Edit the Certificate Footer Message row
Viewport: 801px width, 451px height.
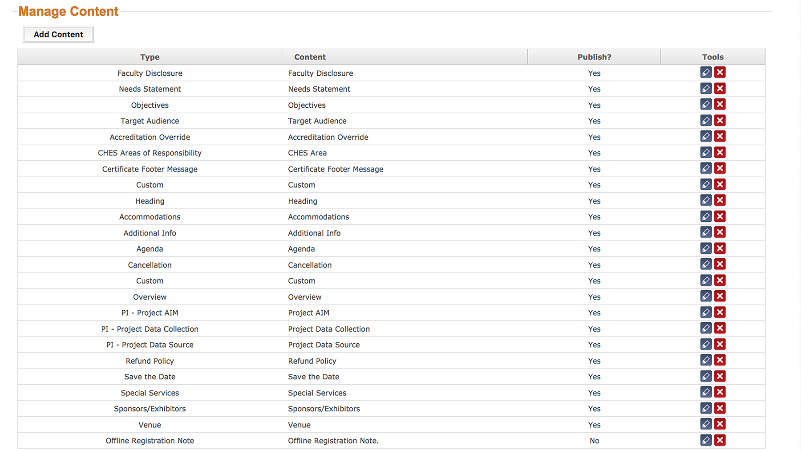tap(706, 168)
